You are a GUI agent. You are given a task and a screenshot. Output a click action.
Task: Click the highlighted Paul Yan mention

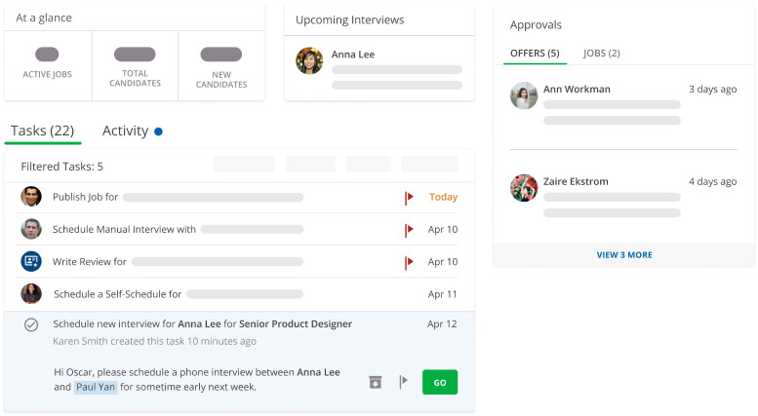(x=98, y=387)
